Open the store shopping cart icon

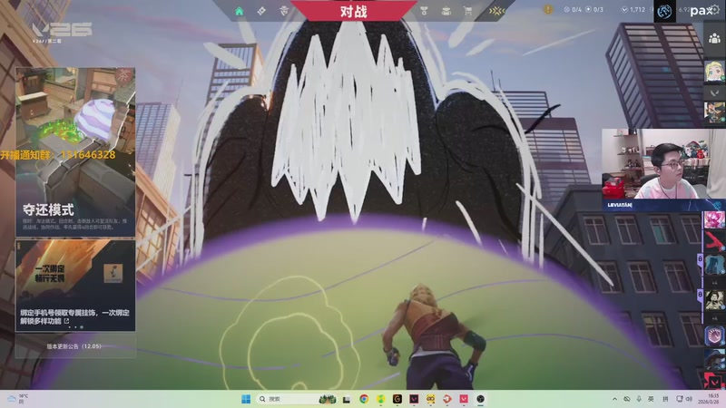pos(468,11)
